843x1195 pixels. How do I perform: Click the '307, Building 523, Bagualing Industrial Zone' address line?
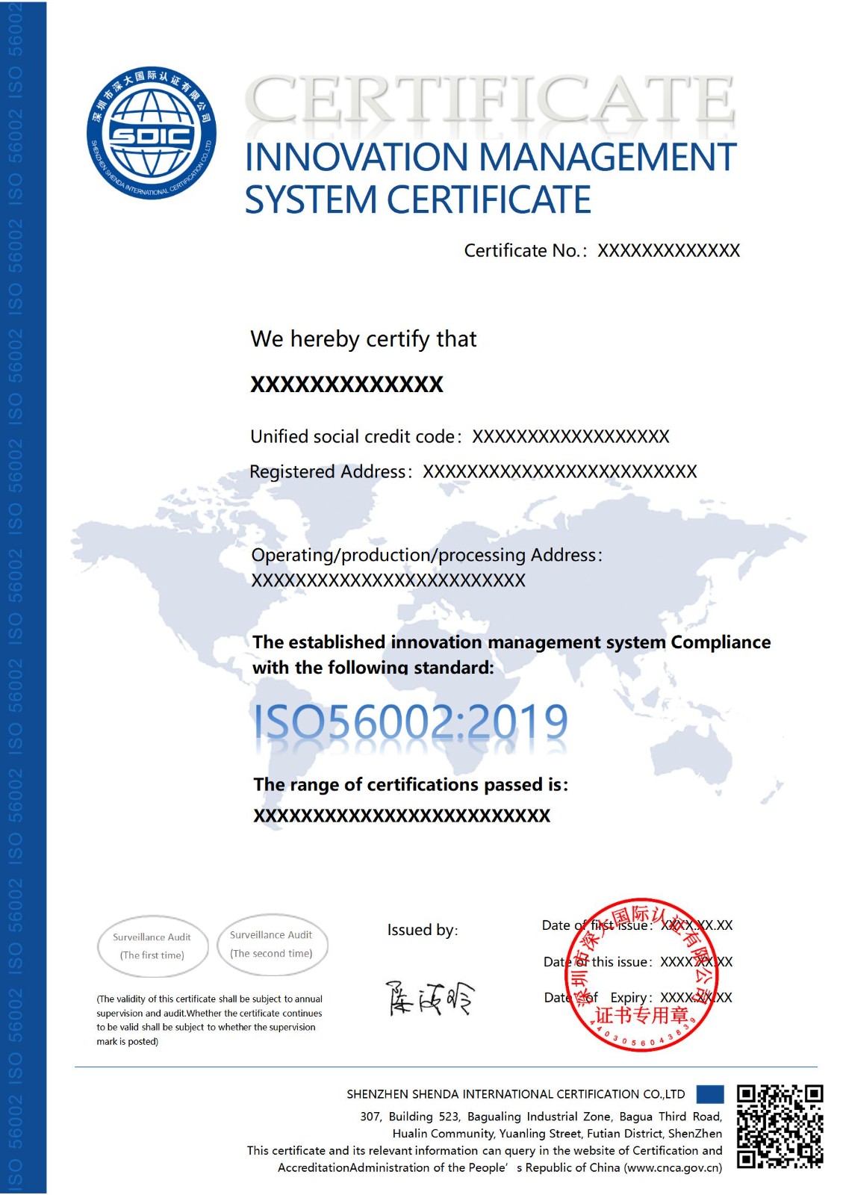541,1117
